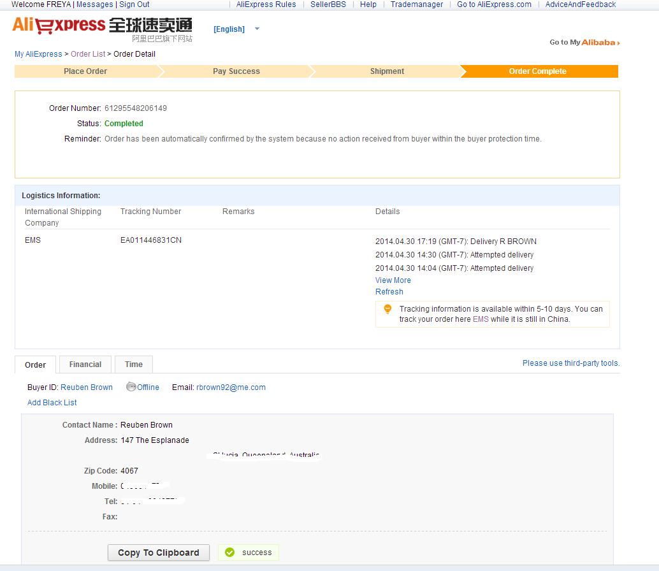The height and width of the screenshot is (571, 659).
Task: Click Sign Out link
Action: (134, 4)
